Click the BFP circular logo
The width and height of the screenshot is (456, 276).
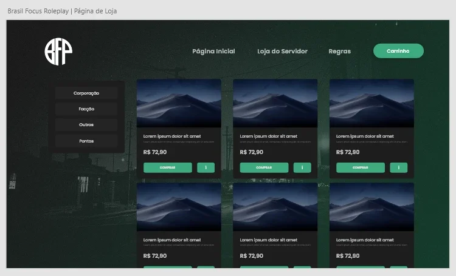(58, 52)
